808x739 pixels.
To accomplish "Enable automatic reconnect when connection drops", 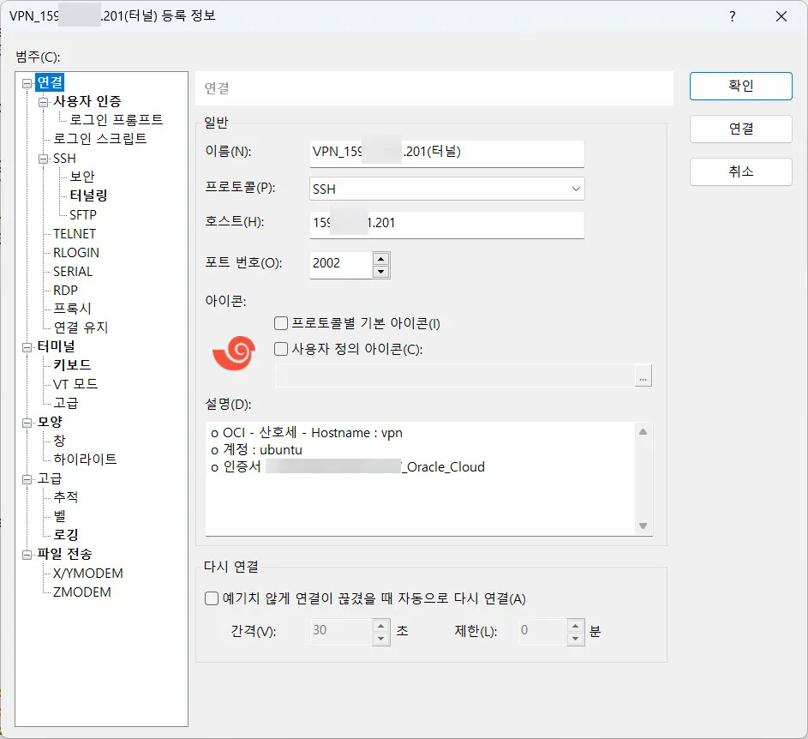I will (x=211, y=598).
